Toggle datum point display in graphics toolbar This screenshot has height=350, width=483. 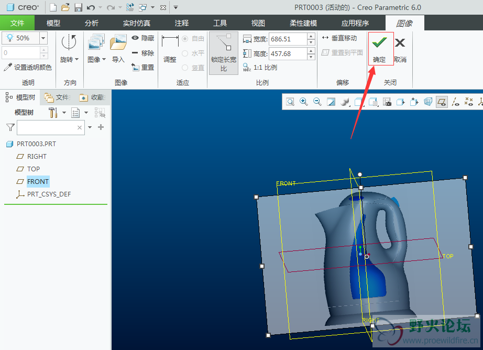pyautogui.click(x=469, y=102)
